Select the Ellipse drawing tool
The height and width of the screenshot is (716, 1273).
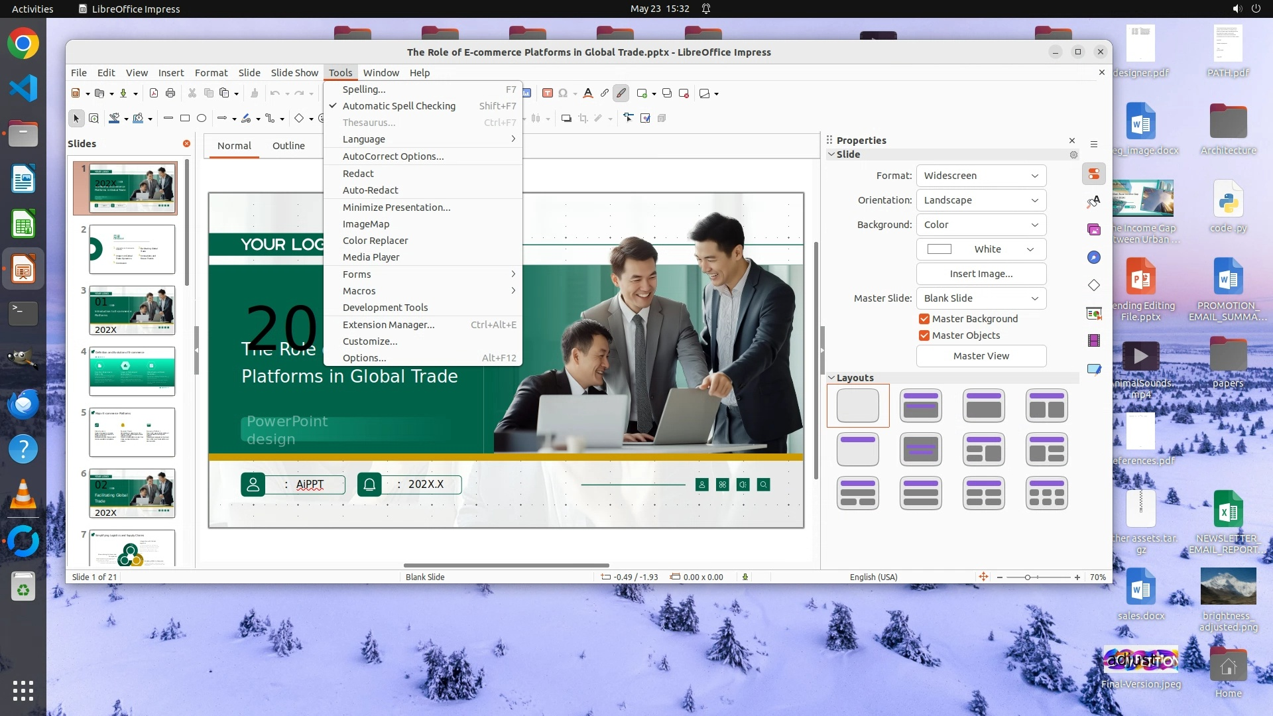[x=202, y=119]
